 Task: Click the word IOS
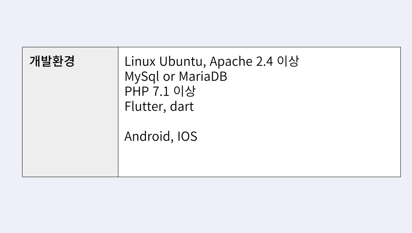tap(187, 136)
